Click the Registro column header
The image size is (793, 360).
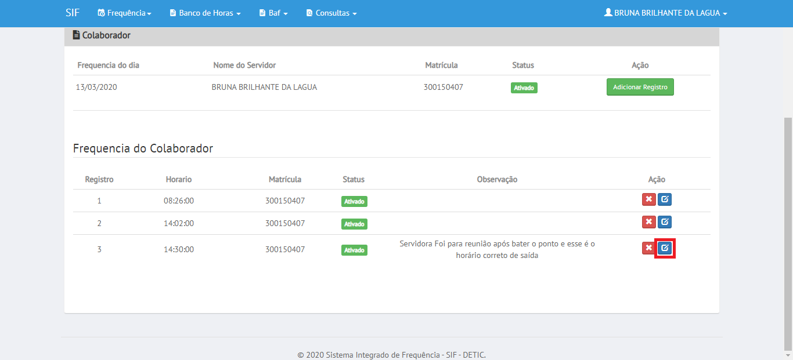(x=99, y=180)
